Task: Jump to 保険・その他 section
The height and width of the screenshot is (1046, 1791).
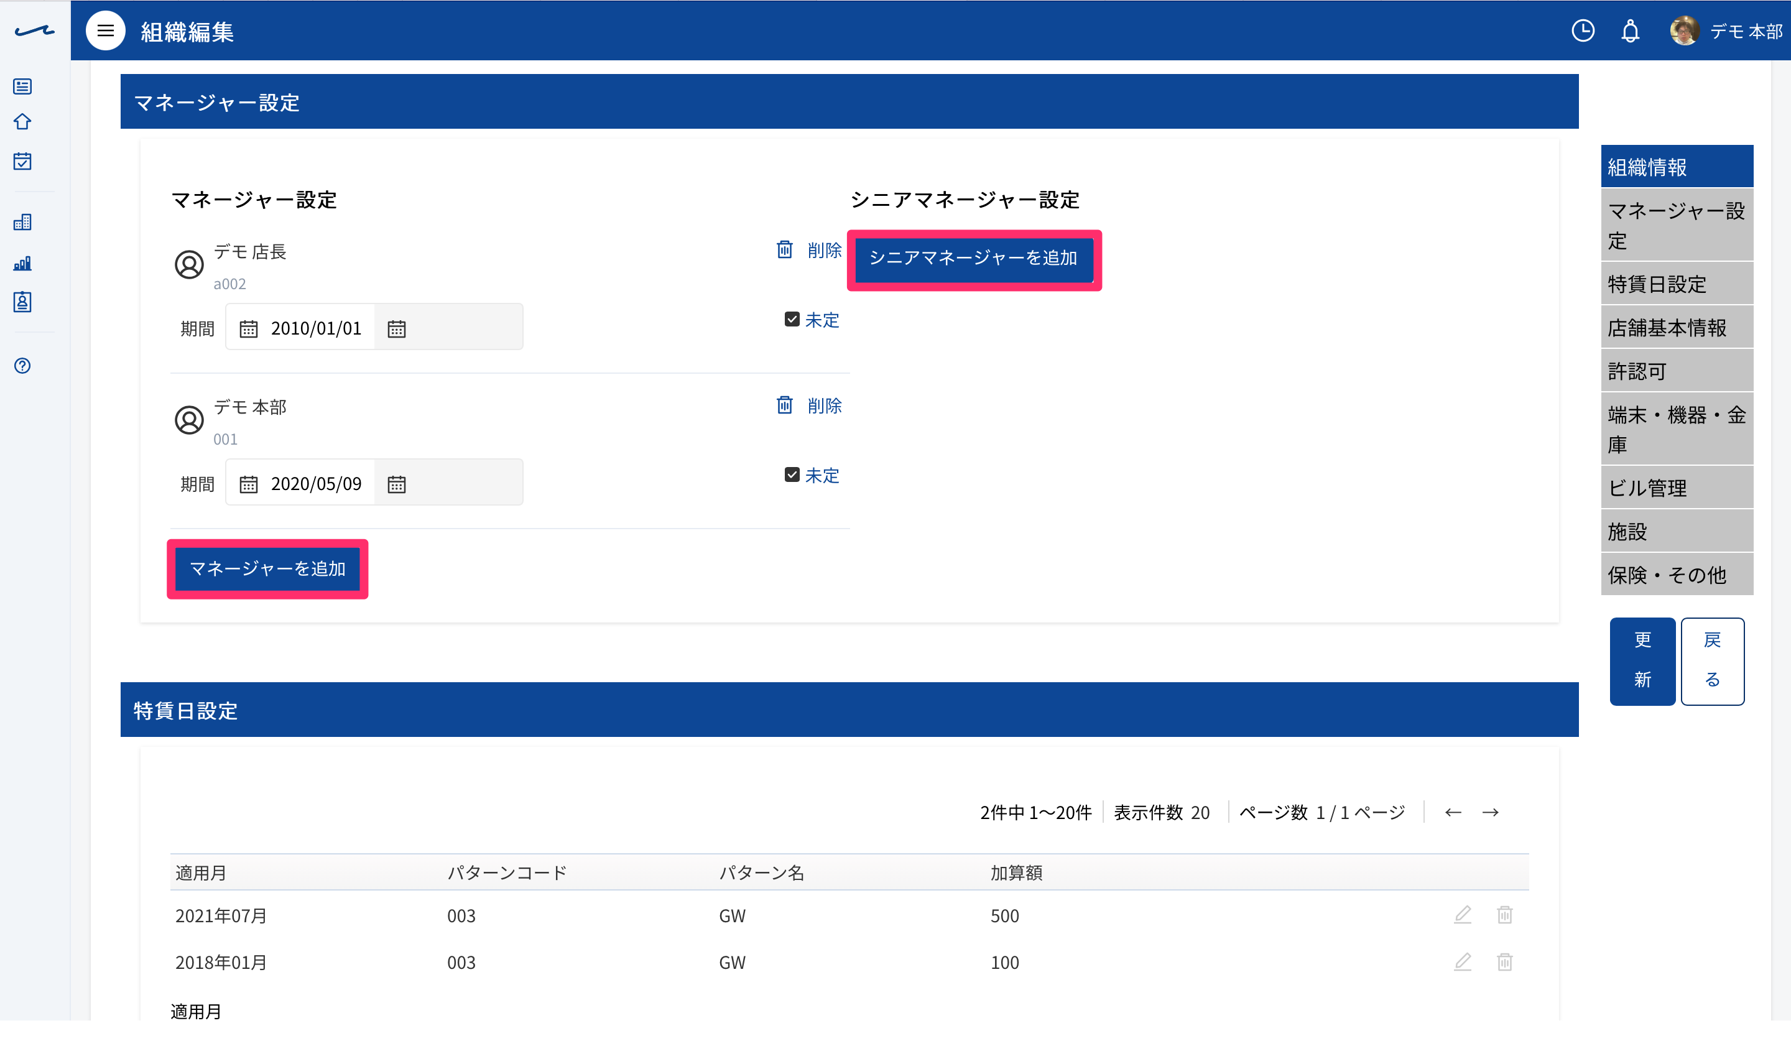Action: [1677, 575]
